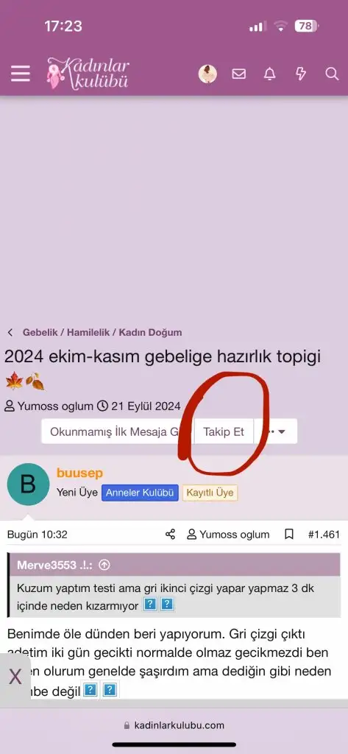Open the search magnifier icon
The image size is (348, 754).
click(x=332, y=74)
